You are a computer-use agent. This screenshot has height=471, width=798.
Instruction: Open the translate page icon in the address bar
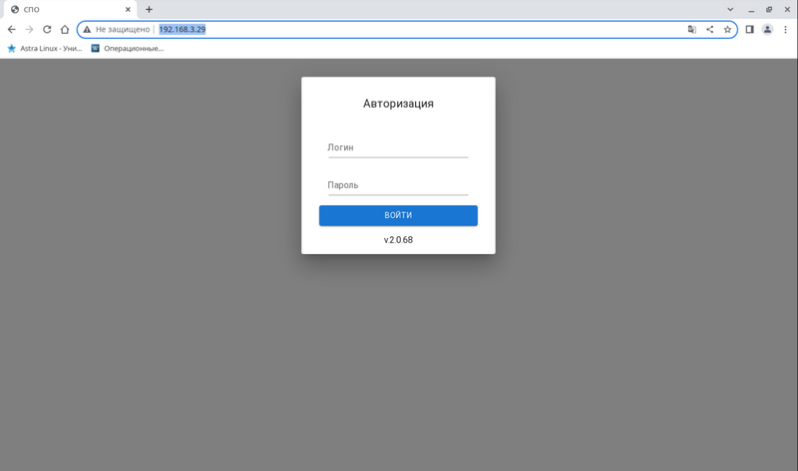(x=691, y=30)
